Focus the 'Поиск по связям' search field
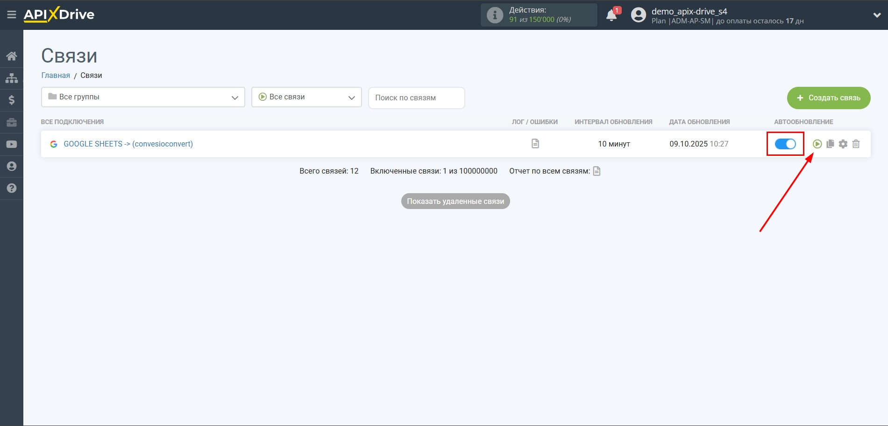This screenshot has height=426, width=888. [x=417, y=98]
